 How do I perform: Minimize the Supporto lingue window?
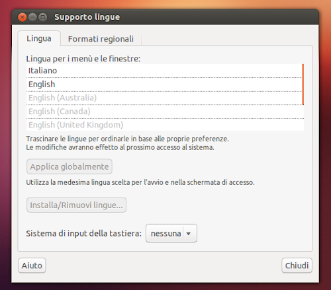point(32,17)
